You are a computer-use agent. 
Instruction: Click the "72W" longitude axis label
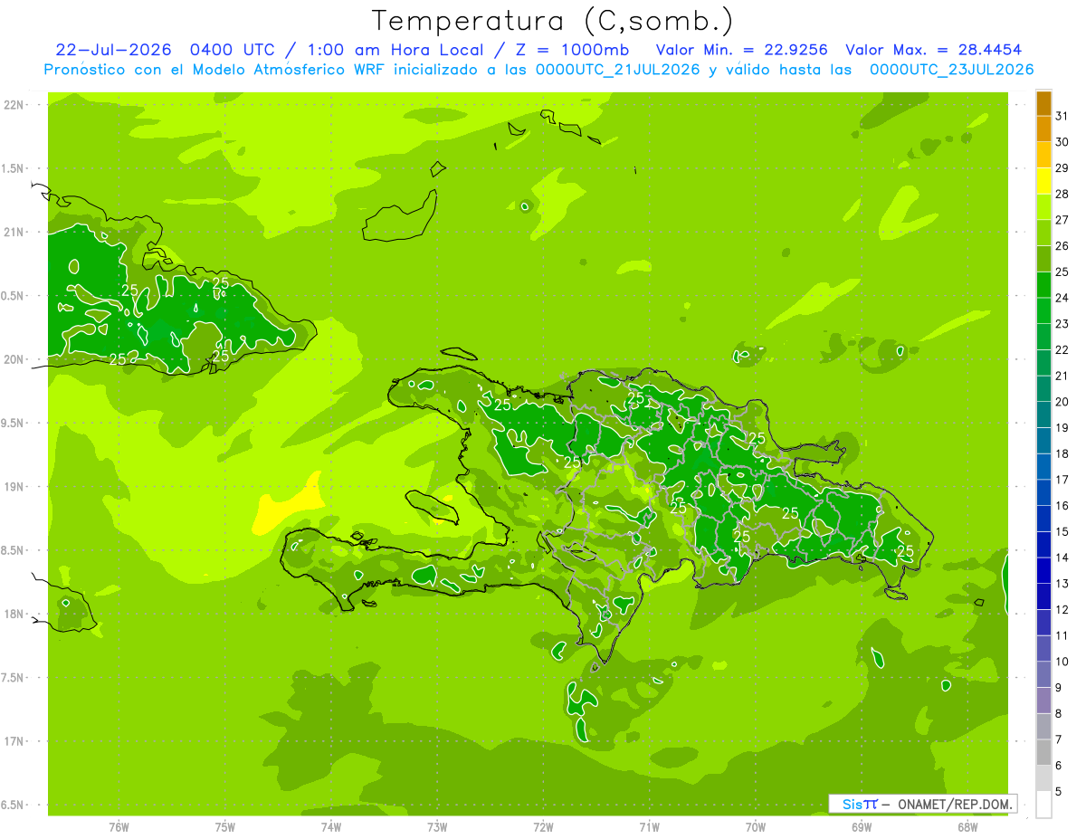click(543, 826)
